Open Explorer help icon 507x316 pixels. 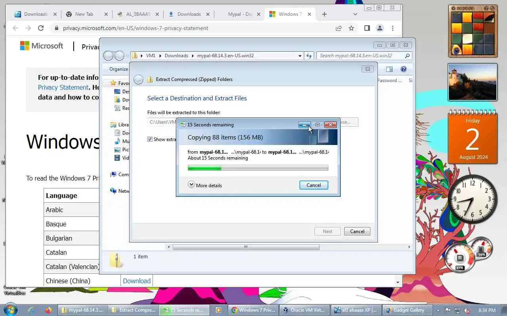404,69
